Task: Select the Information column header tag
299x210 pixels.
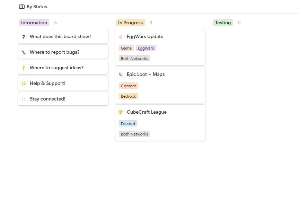Action: [x=34, y=23]
